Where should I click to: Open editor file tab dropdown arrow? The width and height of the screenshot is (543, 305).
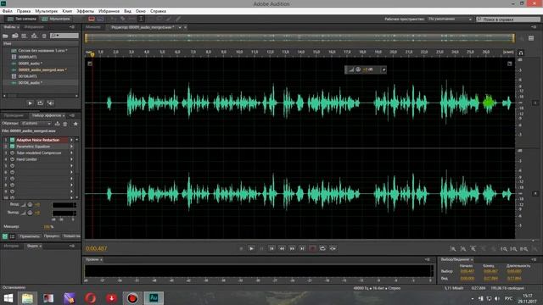click(180, 27)
